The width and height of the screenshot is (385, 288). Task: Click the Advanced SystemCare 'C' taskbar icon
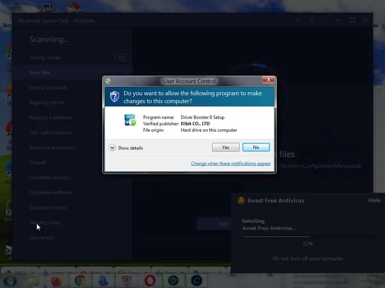click(x=196, y=281)
